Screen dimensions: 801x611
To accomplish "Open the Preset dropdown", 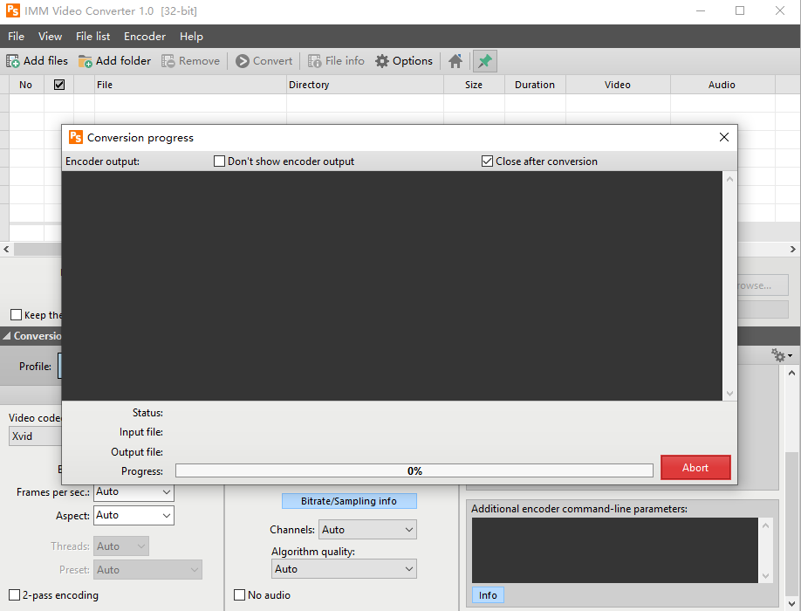I will coord(147,570).
